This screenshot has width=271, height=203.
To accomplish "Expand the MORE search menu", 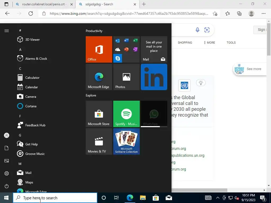I will coord(210,43).
